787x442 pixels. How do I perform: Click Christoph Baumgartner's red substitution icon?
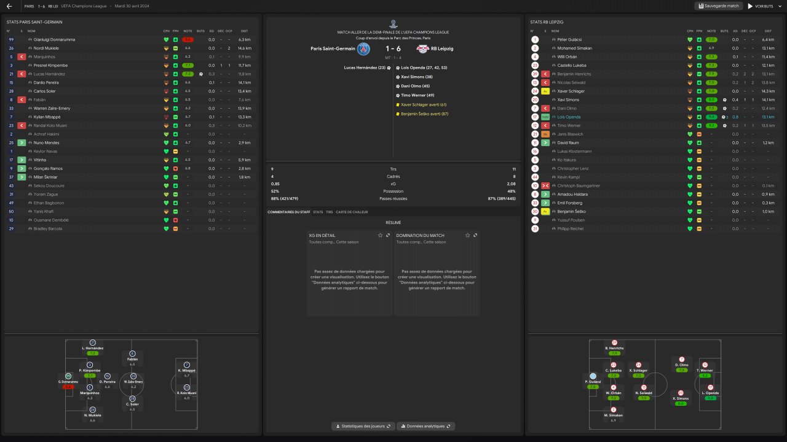[x=545, y=185]
